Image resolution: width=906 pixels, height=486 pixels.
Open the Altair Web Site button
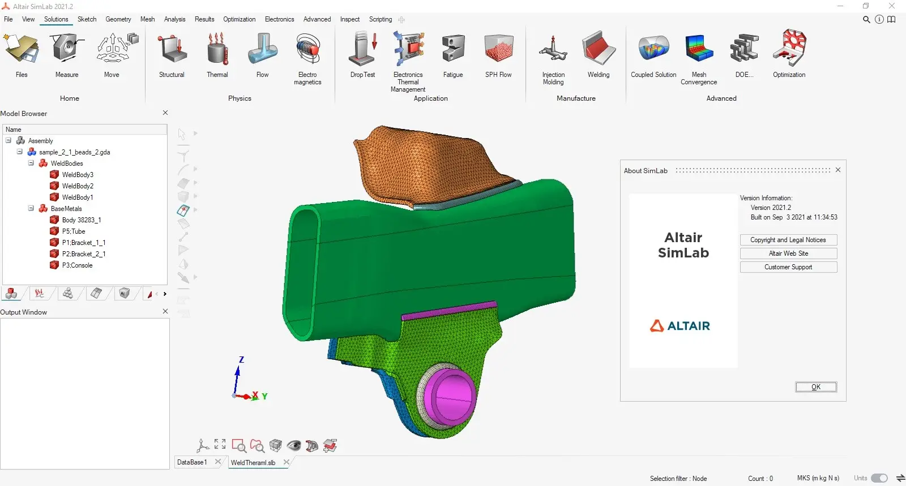point(788,253)
